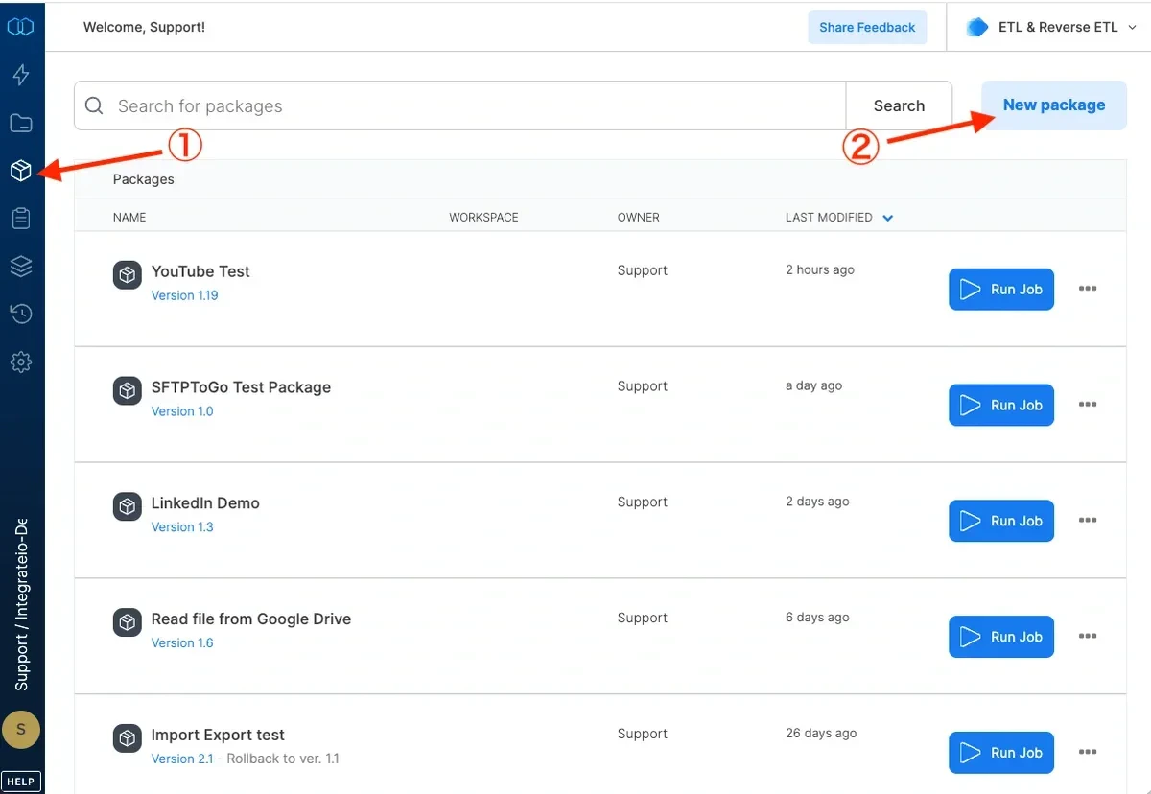1151x794 pixels.
Task: Open the Packages icon in the sidebar
Action: (x=21, y=170)
